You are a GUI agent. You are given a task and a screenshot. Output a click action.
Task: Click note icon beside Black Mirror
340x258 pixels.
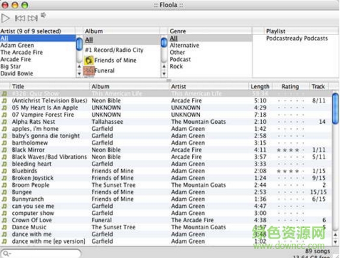click(4, 150)
